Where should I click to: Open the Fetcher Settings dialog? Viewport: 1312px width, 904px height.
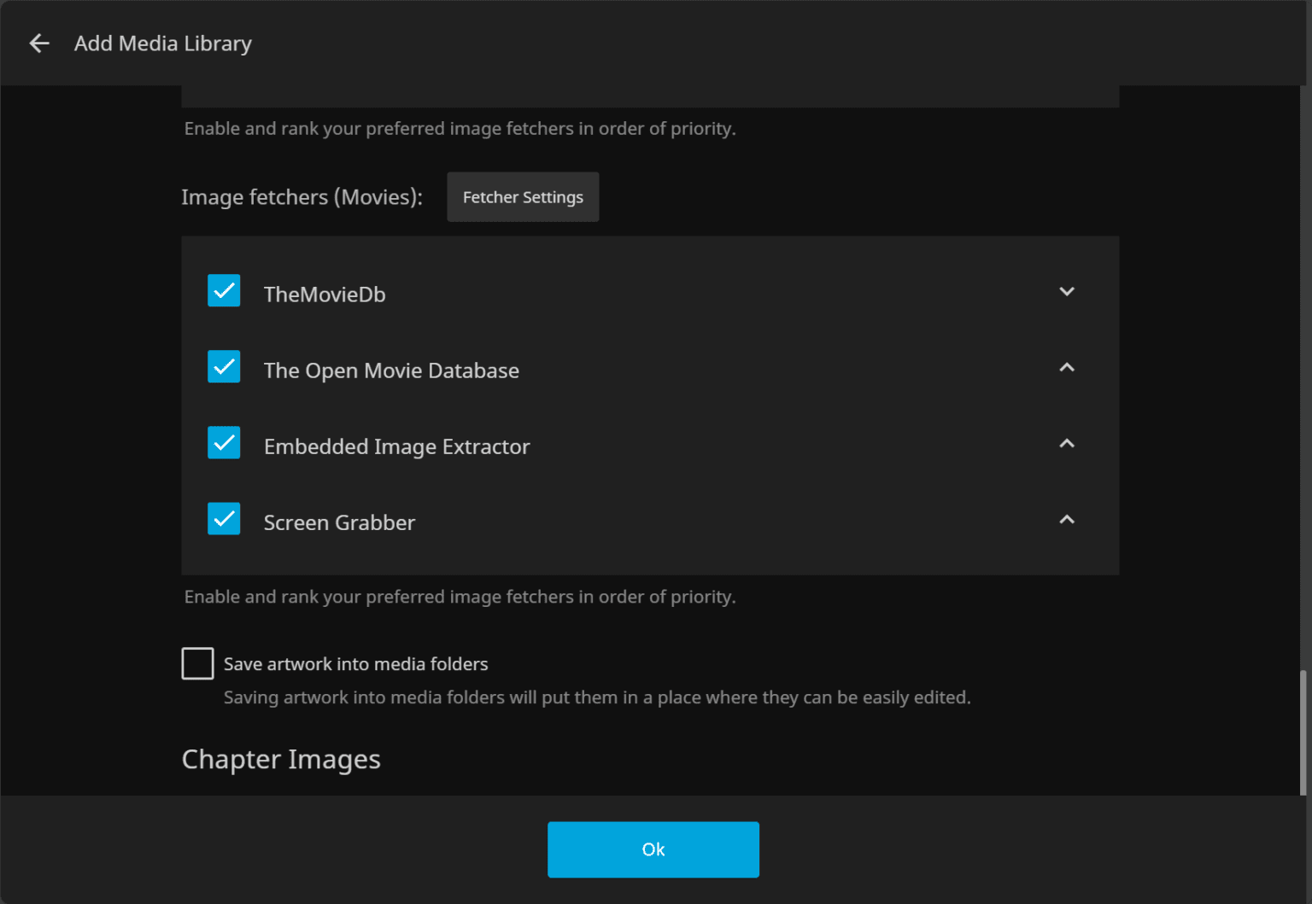(523, 196)
